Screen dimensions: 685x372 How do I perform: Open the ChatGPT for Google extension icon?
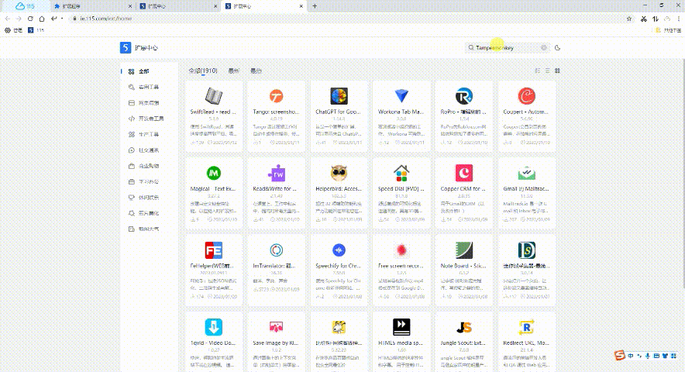click(x=338, y=96)
